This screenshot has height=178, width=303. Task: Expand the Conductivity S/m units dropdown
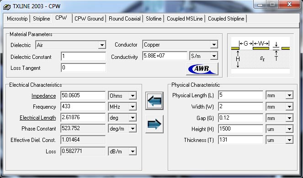pos(214,56)
